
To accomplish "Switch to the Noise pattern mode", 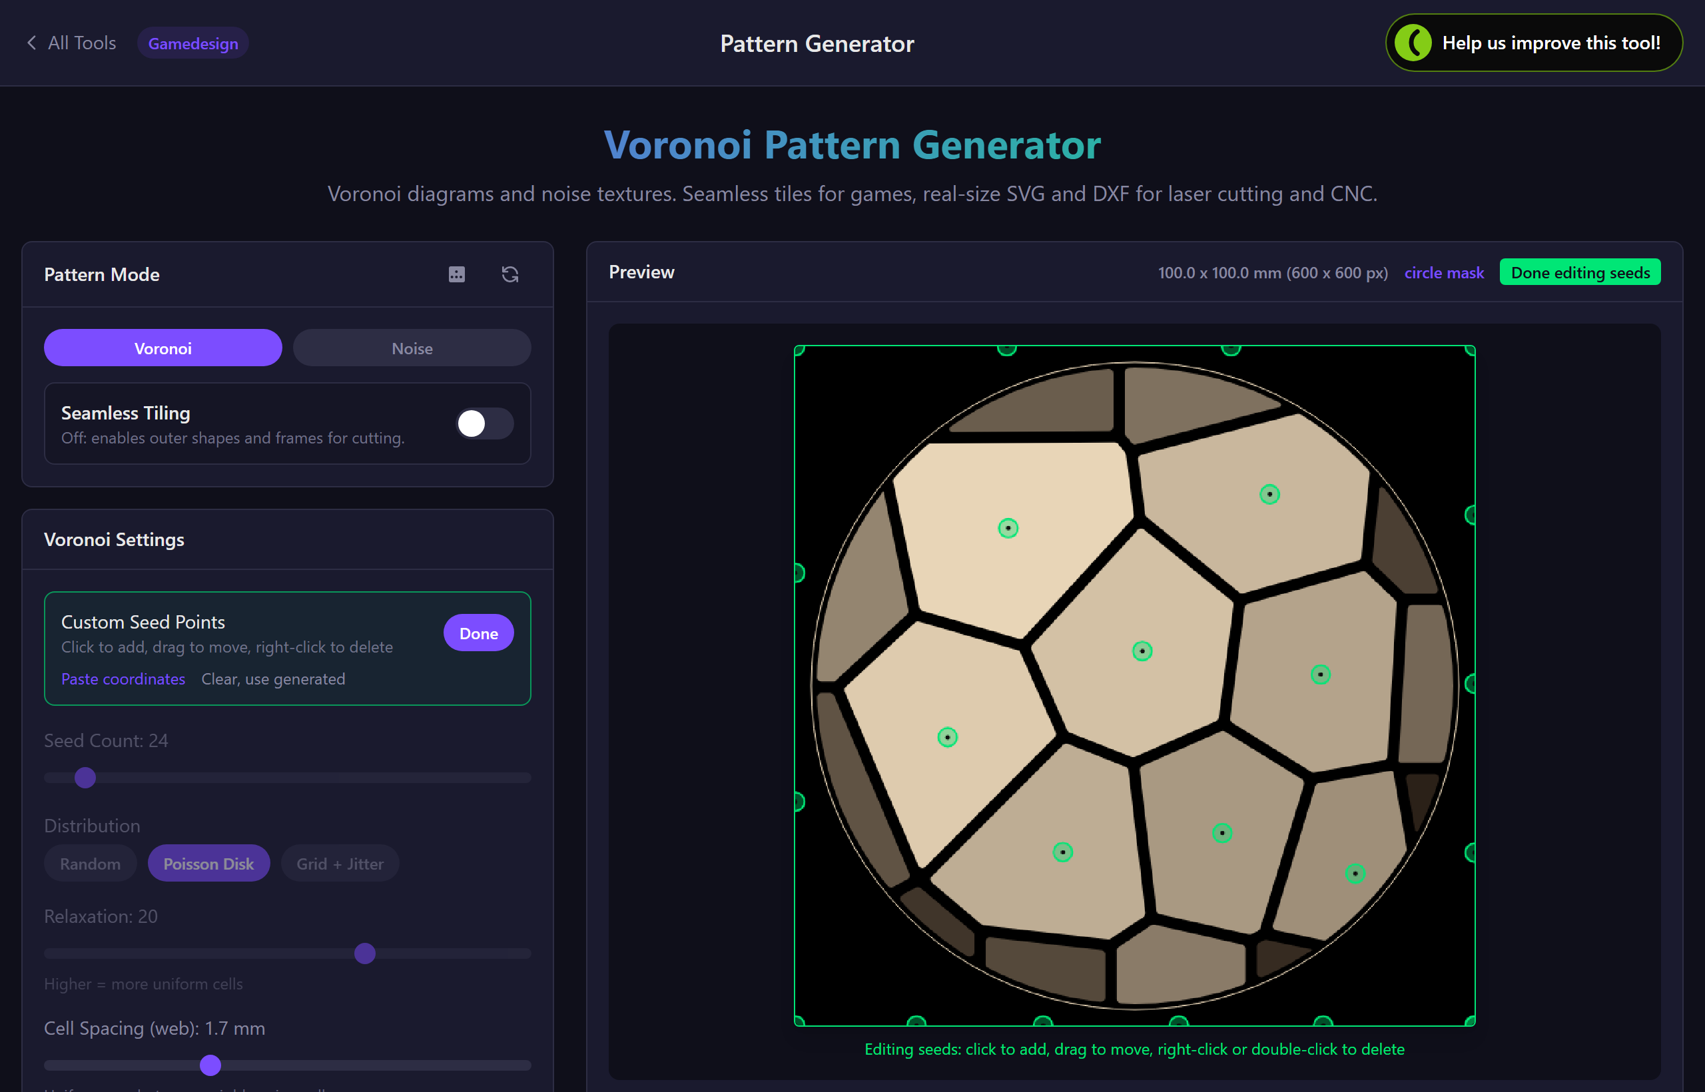I will [x=412, y=348].
